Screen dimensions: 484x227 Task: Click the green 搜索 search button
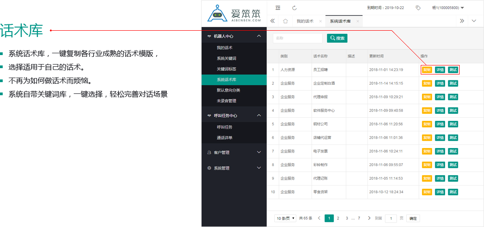pos(337,38)
